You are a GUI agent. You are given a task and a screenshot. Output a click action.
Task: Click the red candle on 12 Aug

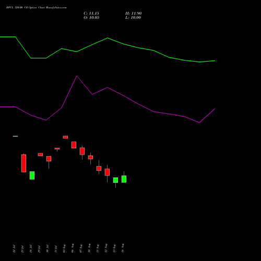click(107, 172)
